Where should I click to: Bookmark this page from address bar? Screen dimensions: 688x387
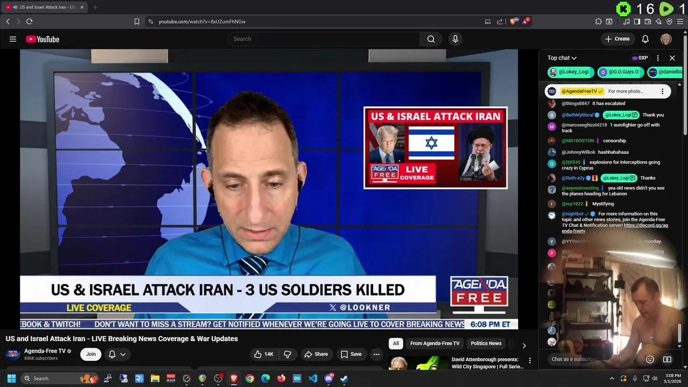[x=137, y=21]
